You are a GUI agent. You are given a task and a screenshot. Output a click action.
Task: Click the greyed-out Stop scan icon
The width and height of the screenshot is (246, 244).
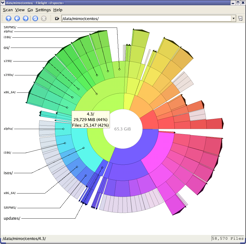[x=44, y=18]
